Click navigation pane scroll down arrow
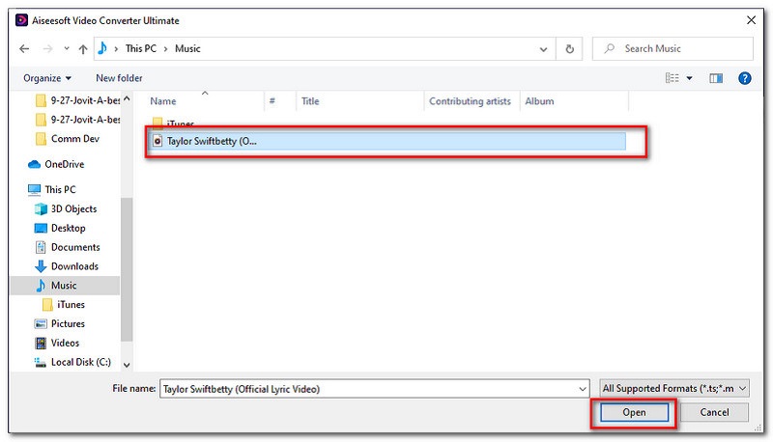 (127, 365)
